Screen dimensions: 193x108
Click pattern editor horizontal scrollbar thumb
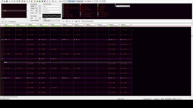(10, 97)
